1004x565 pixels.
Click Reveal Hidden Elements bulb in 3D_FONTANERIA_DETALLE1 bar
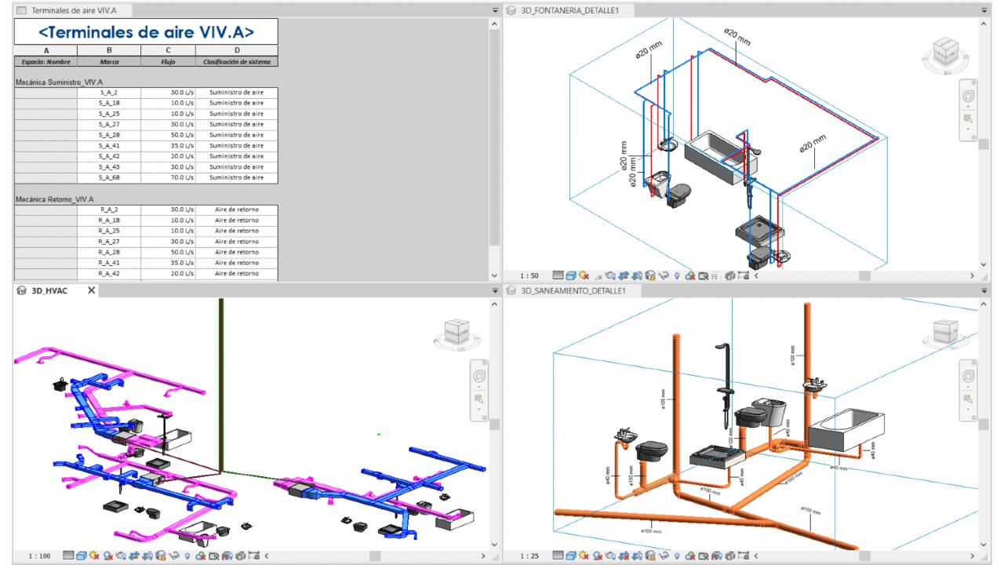tap(677, 275)
